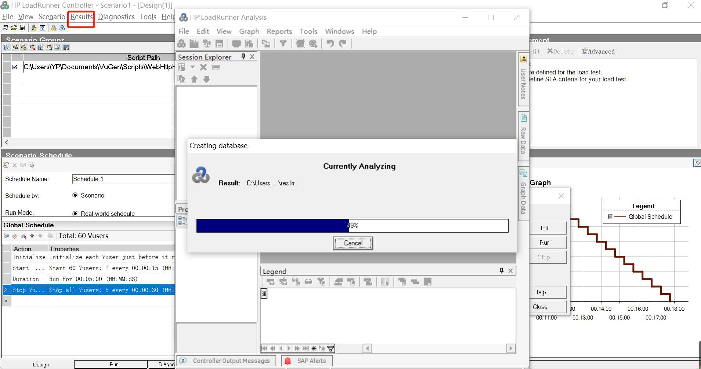Image resolution: width=701 pixels, height=369 pixels.
Task: Toggle Global Schedule legend checkbox
Action: click(x=610, y=217)
